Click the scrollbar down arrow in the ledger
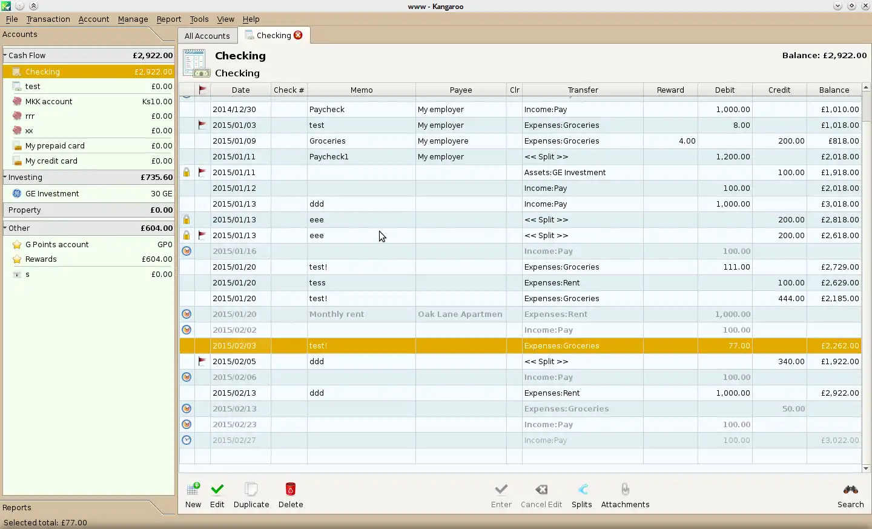Screen dimensions: 872x529 click(866, 468)
